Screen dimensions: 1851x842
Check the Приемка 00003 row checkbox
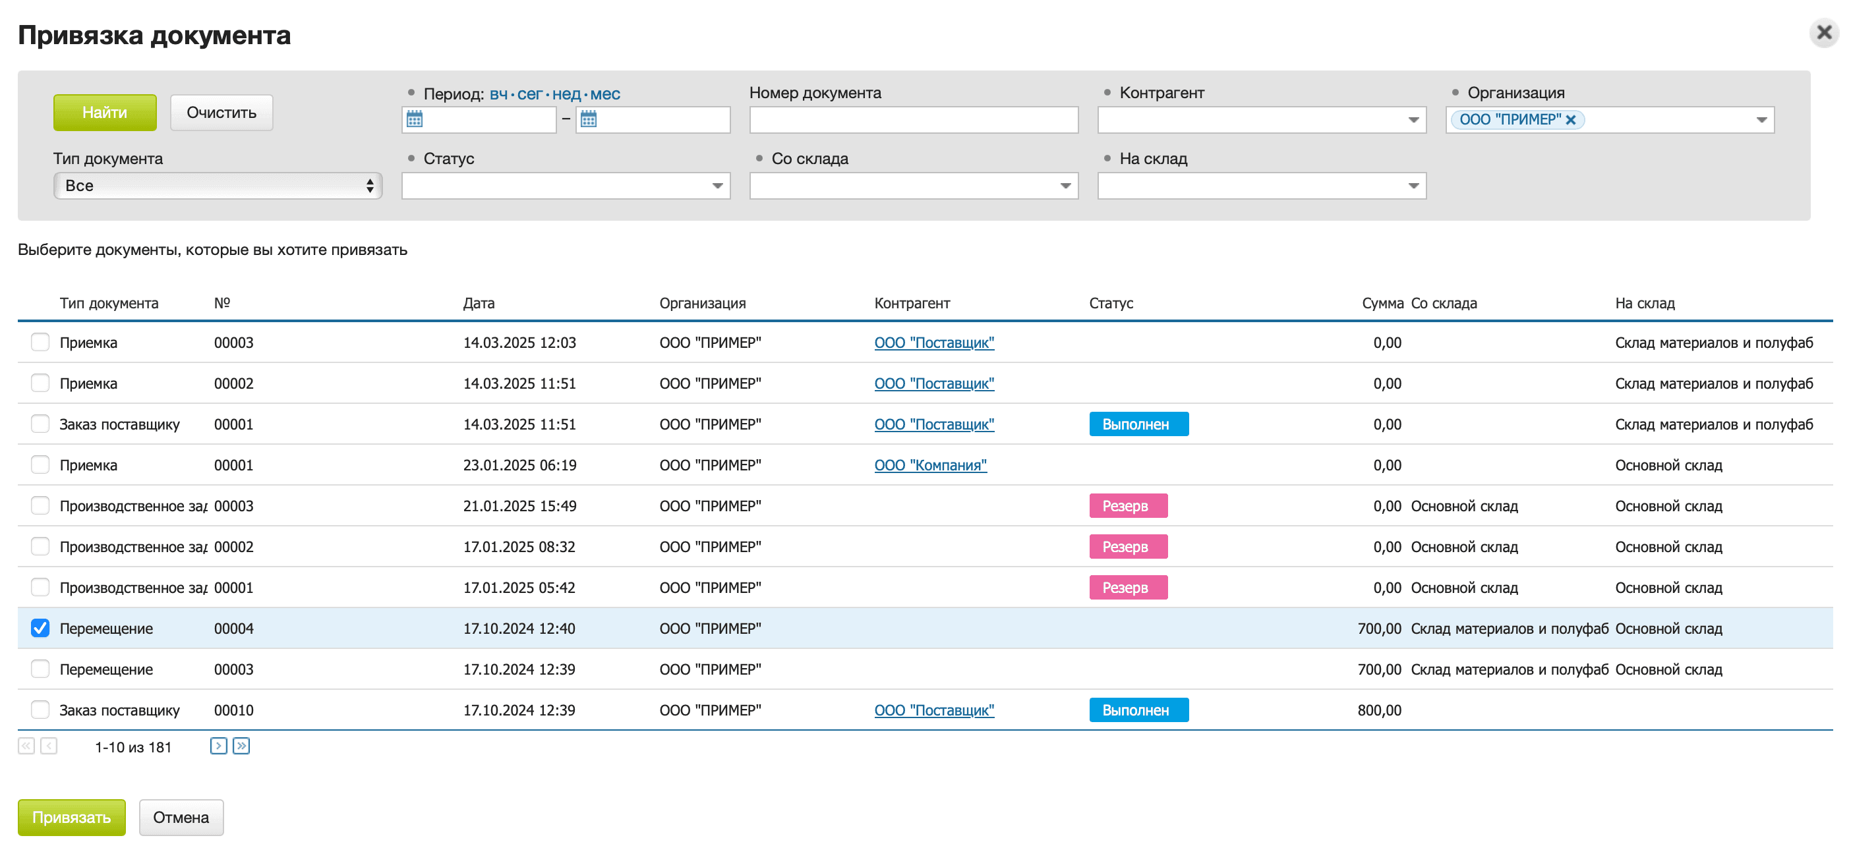pos(40,342)
